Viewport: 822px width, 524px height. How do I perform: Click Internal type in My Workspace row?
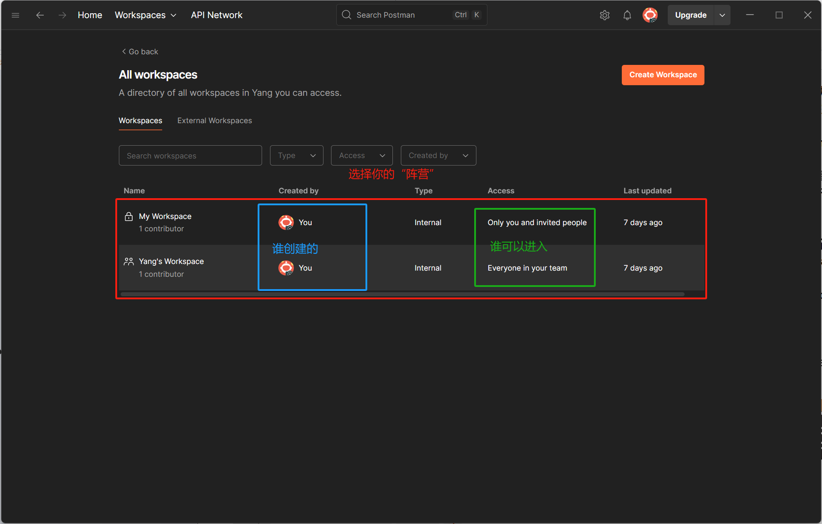pyautogui.click(x=428, y=222)
